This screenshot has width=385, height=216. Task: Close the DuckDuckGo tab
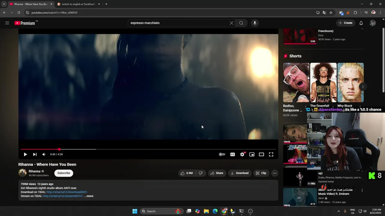click(x=99, y=4)
